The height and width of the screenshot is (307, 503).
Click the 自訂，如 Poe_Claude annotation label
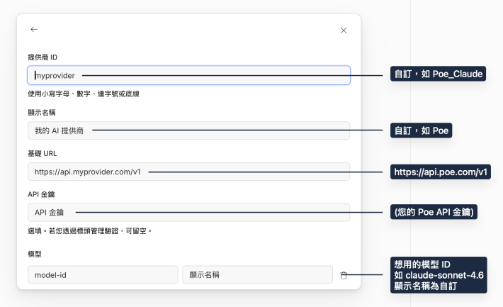tap(439, 74)
